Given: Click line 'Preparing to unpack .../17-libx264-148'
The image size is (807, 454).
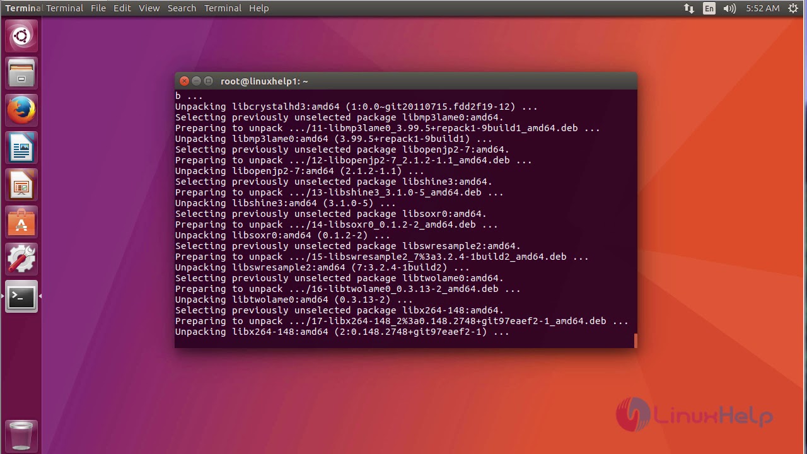Looking at the screenshot, I should (402, 321).
